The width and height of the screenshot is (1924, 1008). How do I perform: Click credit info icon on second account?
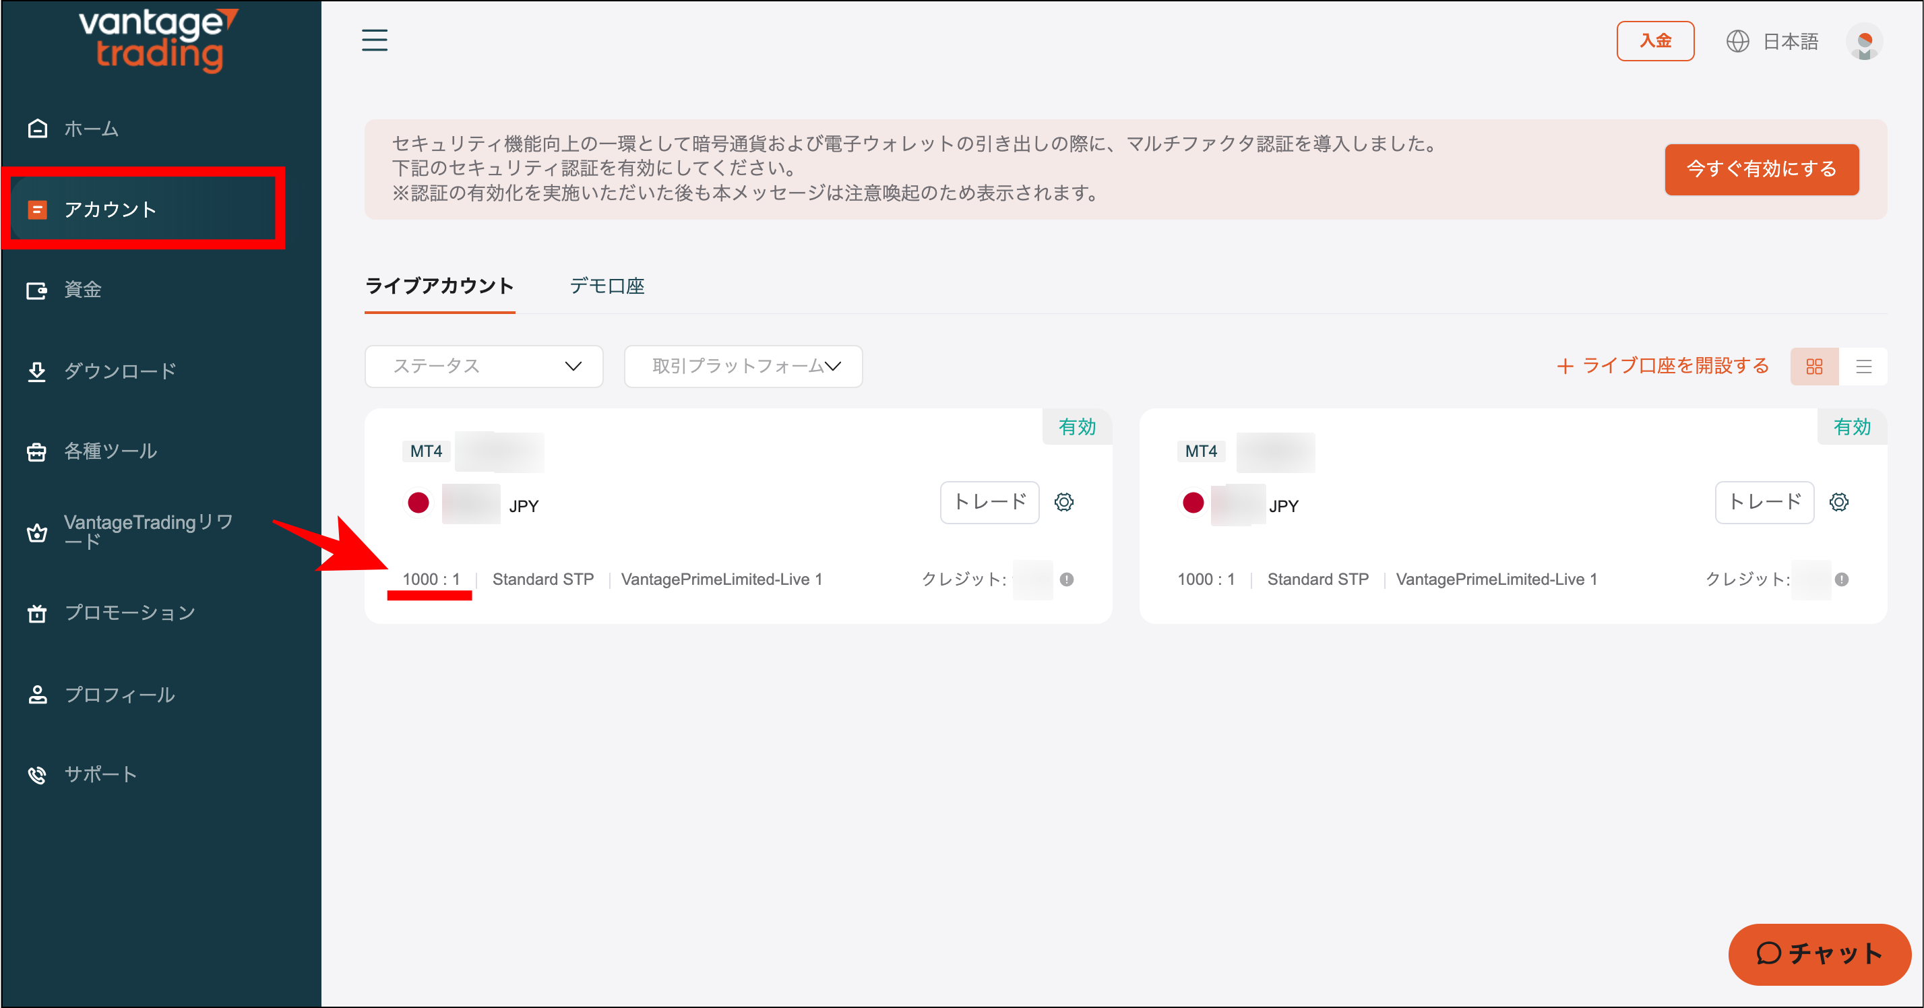(x=1841, y=579)
